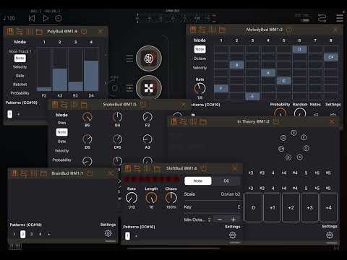
Task: Open the upper round plugin node in center
Action: tap(149, 58)
